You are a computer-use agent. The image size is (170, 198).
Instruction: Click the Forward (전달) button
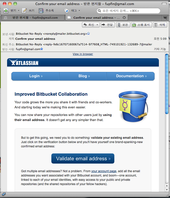108,25
